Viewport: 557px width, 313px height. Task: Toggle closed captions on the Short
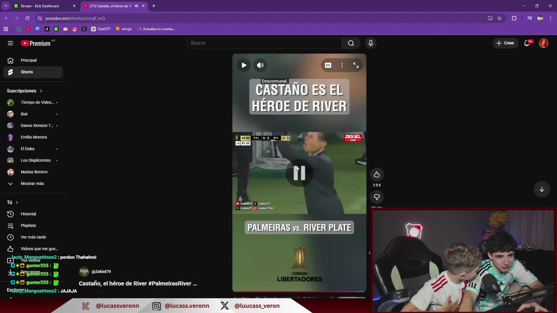click(x=328, y=65)
